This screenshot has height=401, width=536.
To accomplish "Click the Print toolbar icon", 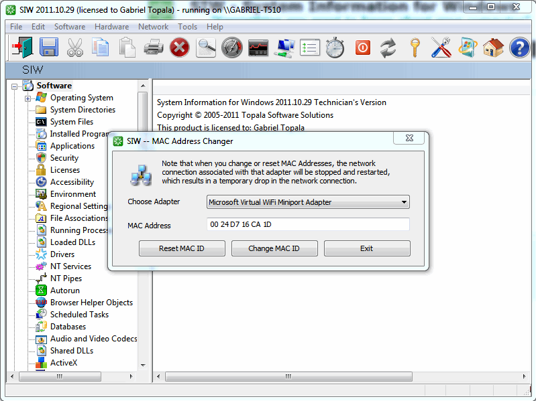I will tap(154, 48).
